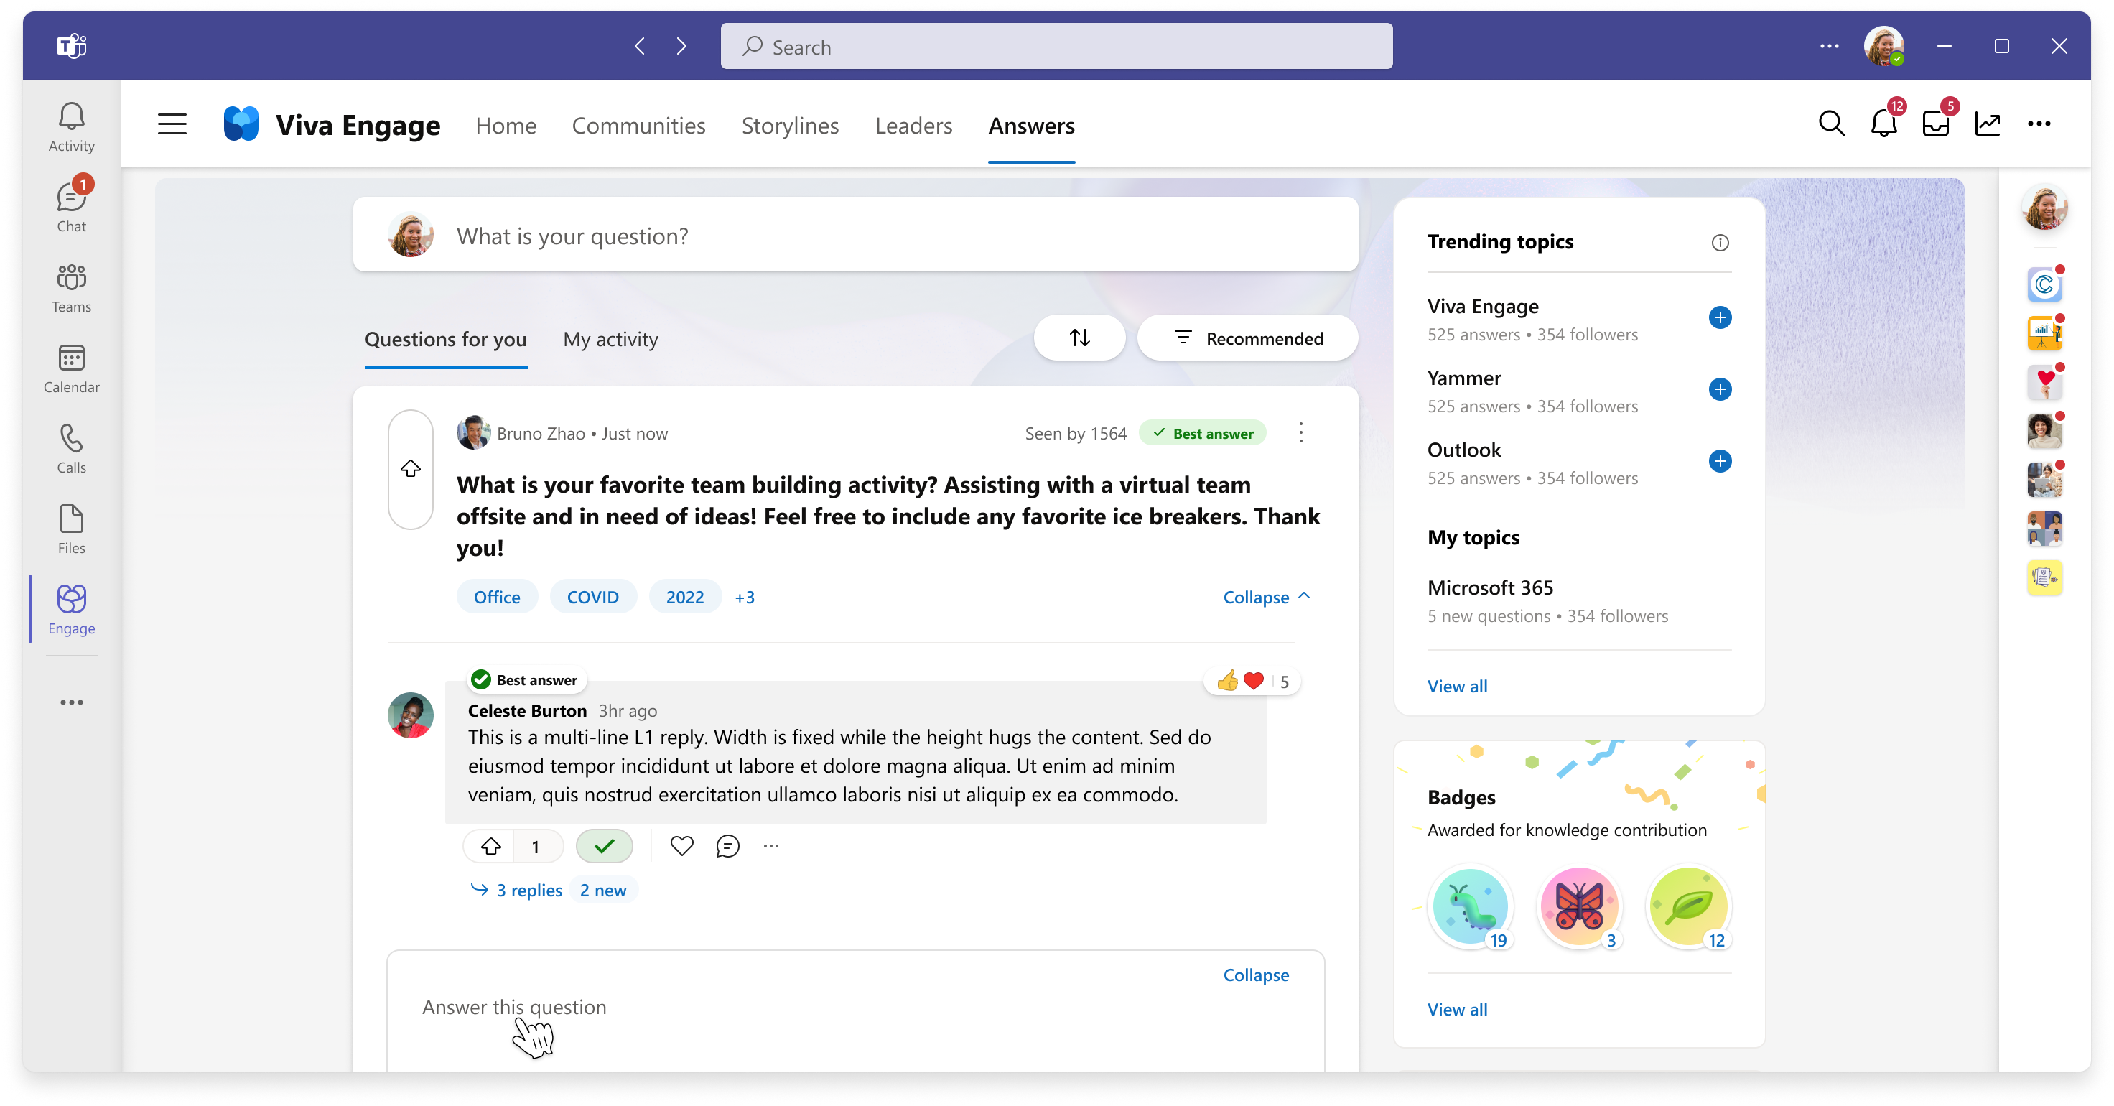Viewport: 2114px width, 1106px height.
Task: Click the heart/like icon on best answer
Action: (x=679, y=846)
